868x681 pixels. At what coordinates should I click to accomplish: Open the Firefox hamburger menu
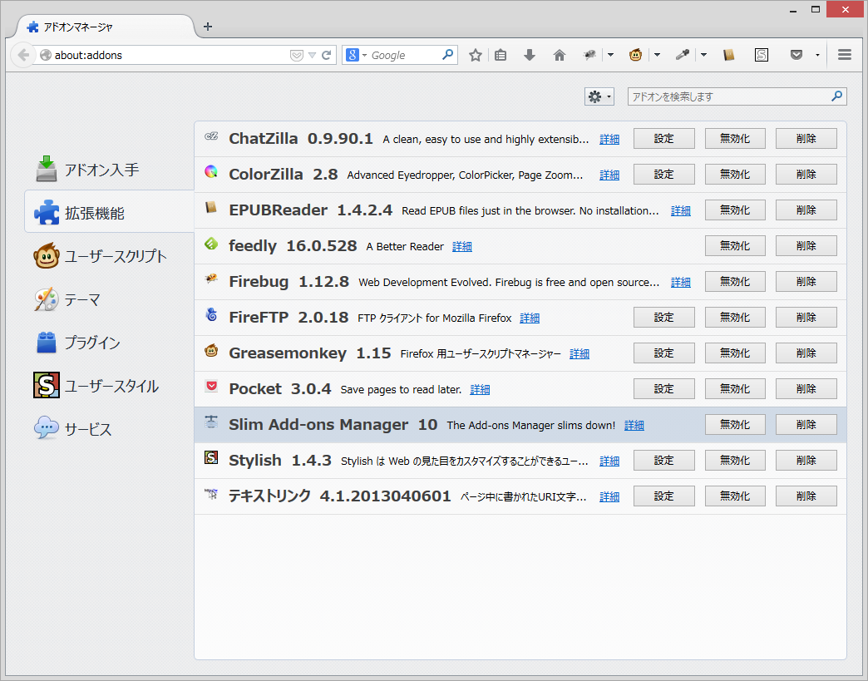tap(844, 55)
